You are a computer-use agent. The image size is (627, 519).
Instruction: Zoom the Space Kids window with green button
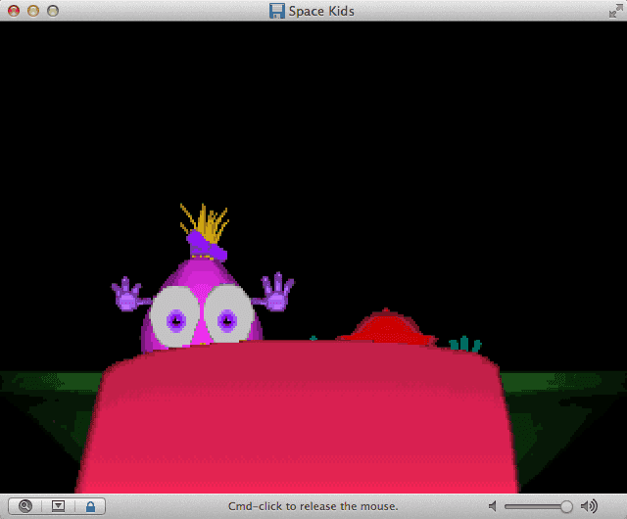(x=53, y=11)
